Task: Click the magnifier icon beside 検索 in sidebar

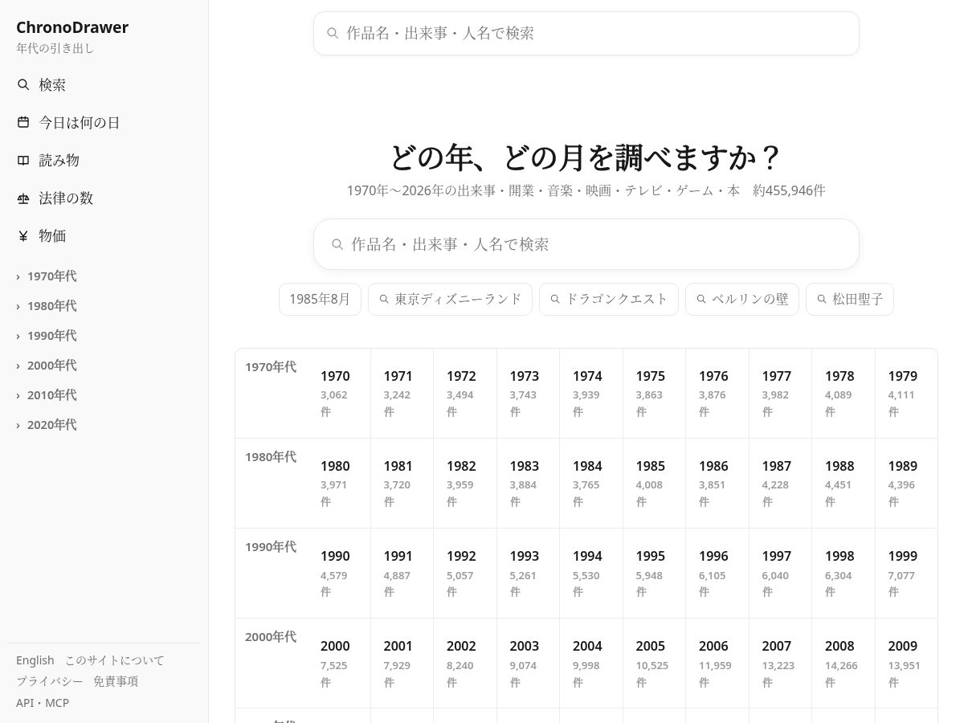Action: 23,84
